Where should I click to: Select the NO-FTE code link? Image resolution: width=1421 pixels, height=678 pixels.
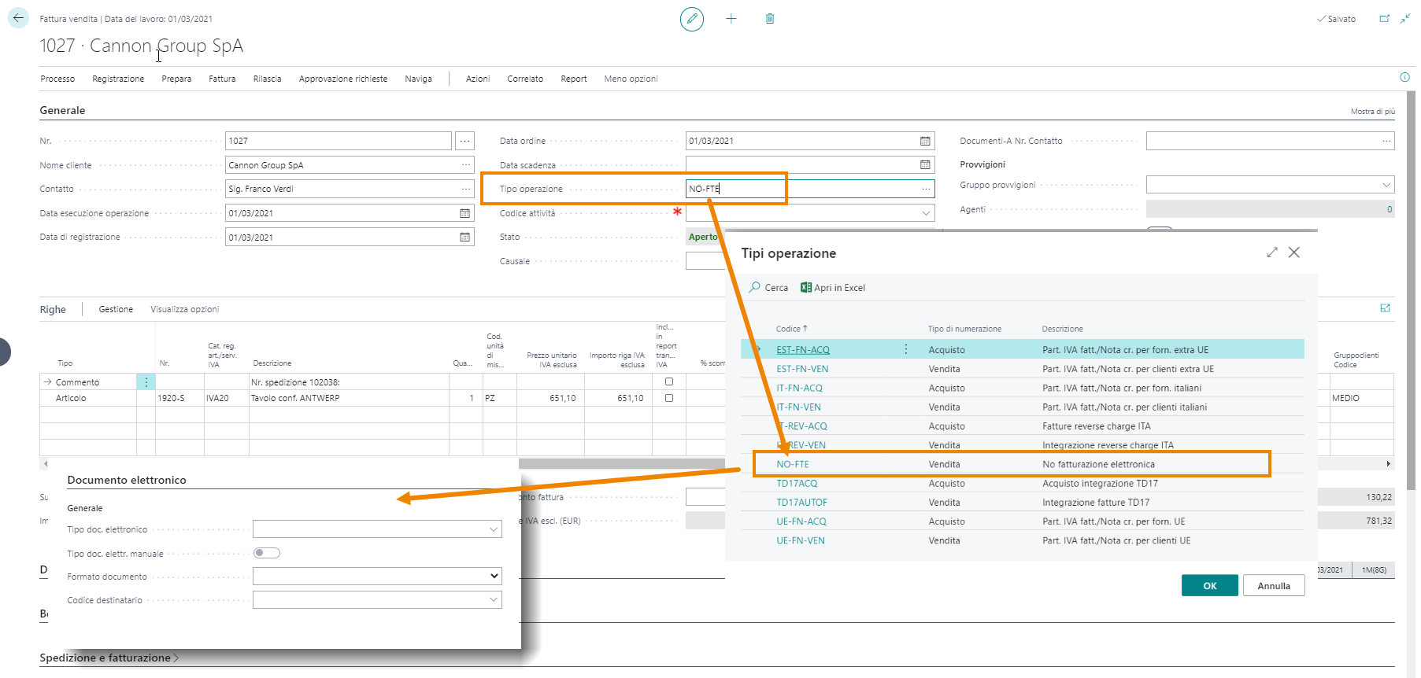coord(792,465)
